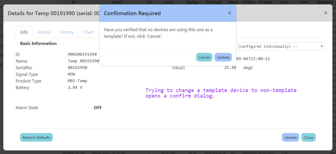Click the ProdType column header
Viewport: 336px width, 154px height.
[x=214, y=2]
